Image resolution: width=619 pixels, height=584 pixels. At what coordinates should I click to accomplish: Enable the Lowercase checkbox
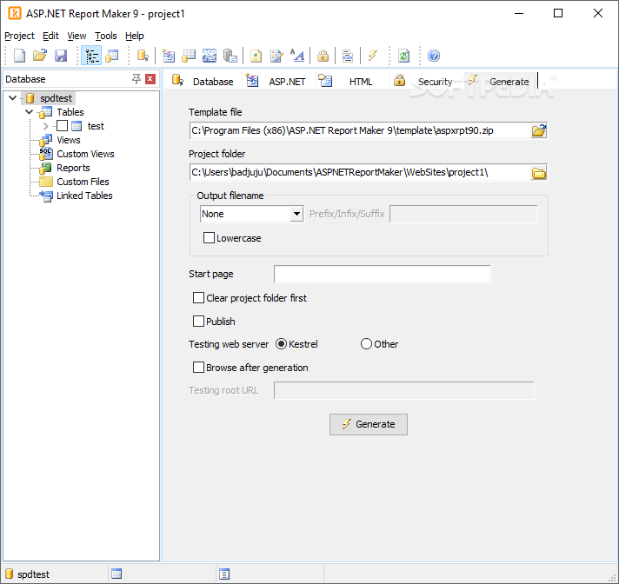[209, 238]
